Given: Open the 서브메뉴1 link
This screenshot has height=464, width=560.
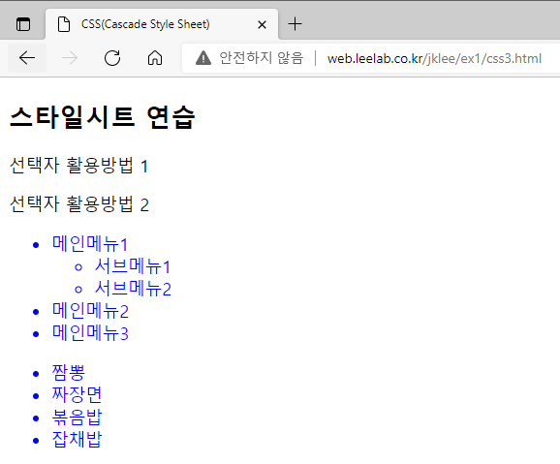Looking at the screenshot, I should tap(133, 266).
